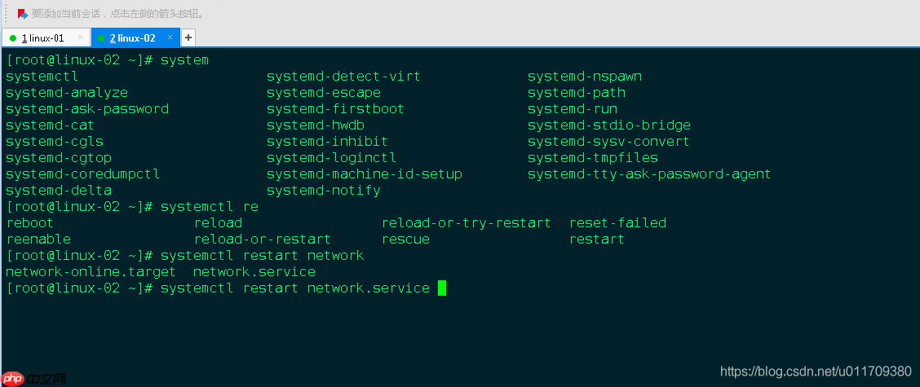Click the reload-or-try-restart completion entry
Viewport: 920px width, 387px height.
(x=466, y=223)
